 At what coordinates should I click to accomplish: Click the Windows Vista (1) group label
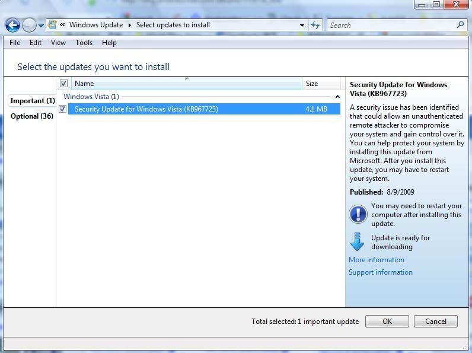pyautogui.click(x=91, y=97)
